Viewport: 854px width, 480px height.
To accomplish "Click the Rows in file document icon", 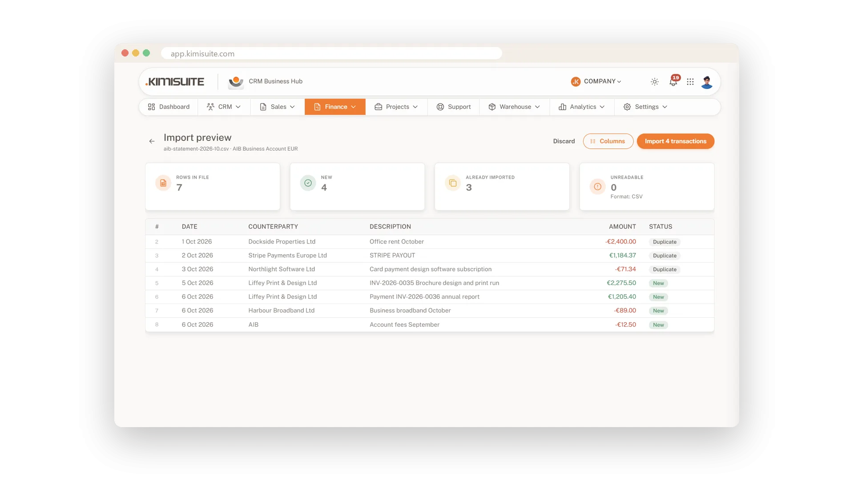I will click(163, 183).
